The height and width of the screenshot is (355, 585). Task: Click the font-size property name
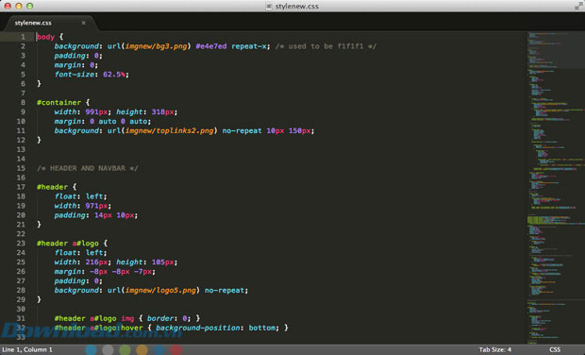[x=75, y=75]
